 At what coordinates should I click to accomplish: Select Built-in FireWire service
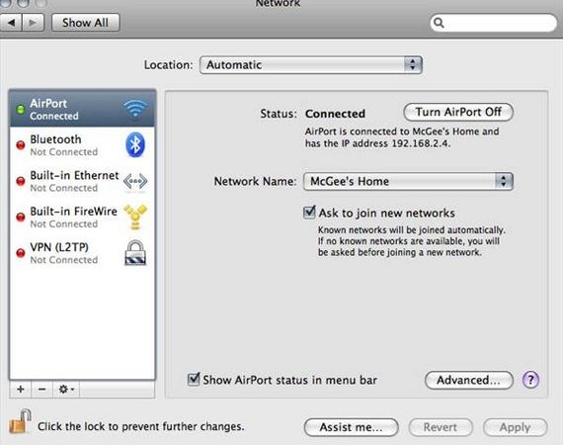click(x=83, y=217)
